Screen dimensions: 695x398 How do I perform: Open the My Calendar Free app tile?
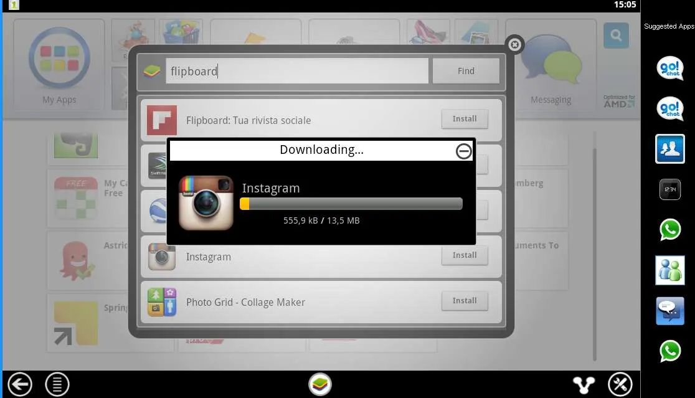(76, 197)
